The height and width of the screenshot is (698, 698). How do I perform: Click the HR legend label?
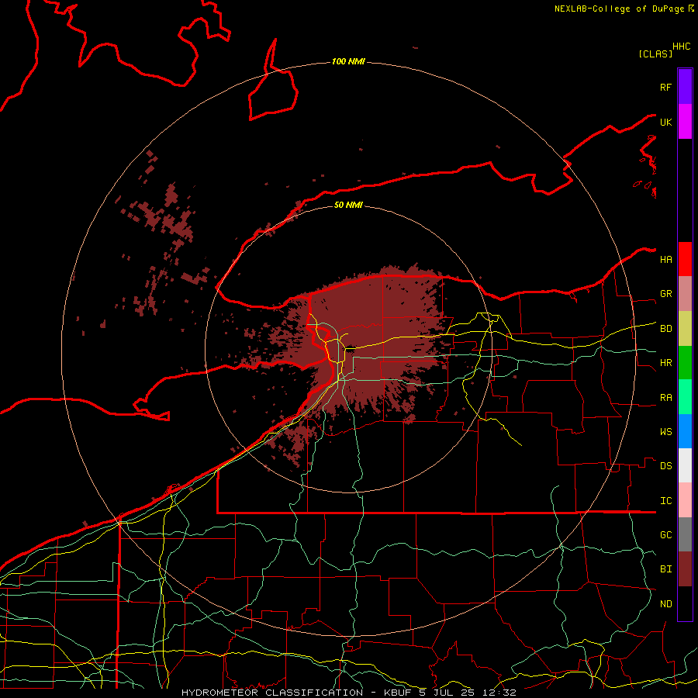pyautogui.click(x=666, y=363)
